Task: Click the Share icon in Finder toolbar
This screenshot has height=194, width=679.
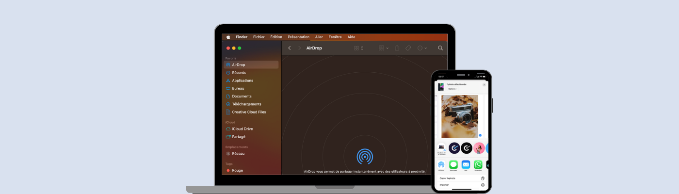Action: pyautogui.click(x=397, y=48)
